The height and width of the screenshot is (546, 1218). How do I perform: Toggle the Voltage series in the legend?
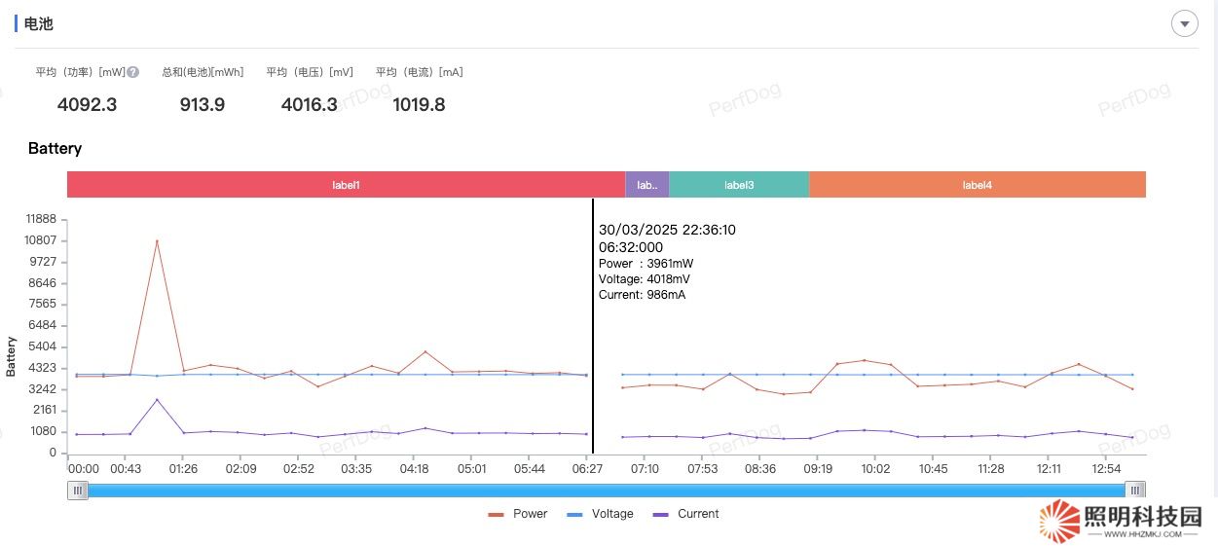(599, 514)
